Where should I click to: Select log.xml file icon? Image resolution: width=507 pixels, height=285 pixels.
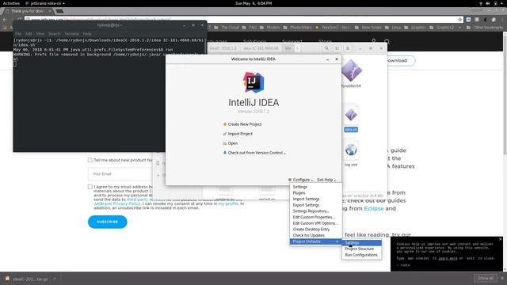click(x=351, y=150)
